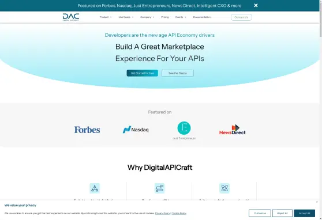Close the cookie privacy notice with the small X

pos(317,202)
